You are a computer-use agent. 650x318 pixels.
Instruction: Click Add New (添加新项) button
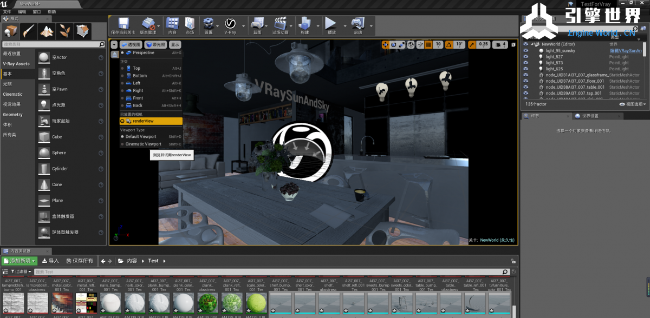(19, 261)
